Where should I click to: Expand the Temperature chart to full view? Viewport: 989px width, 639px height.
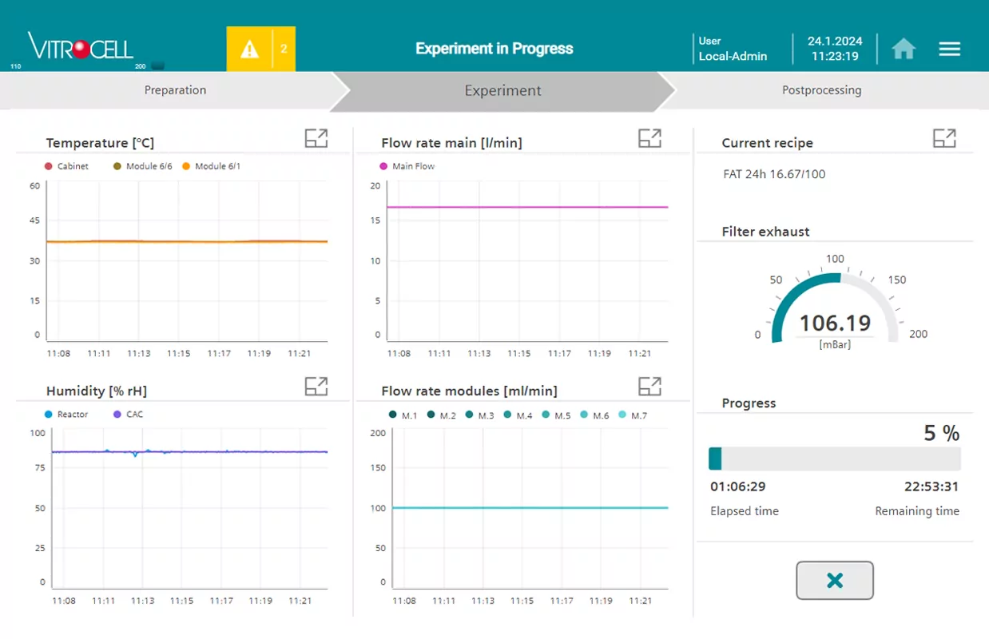pos(316,138)
